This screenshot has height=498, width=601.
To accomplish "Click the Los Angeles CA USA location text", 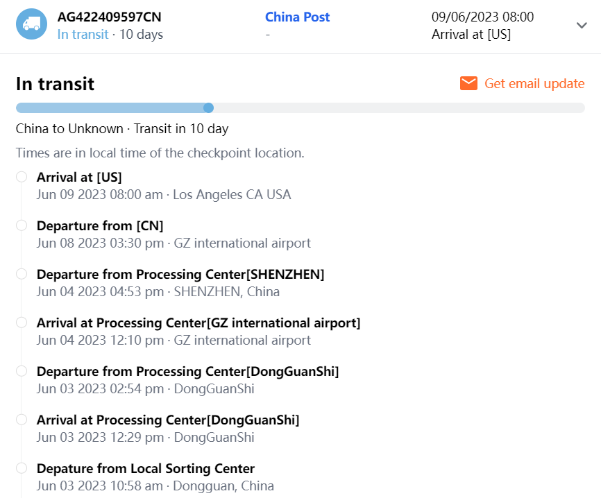I will pyautogui.click(x=232, y=194).
